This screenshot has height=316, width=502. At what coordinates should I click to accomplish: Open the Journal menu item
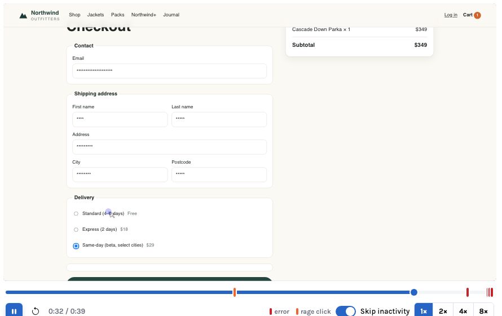pos(171,15)
